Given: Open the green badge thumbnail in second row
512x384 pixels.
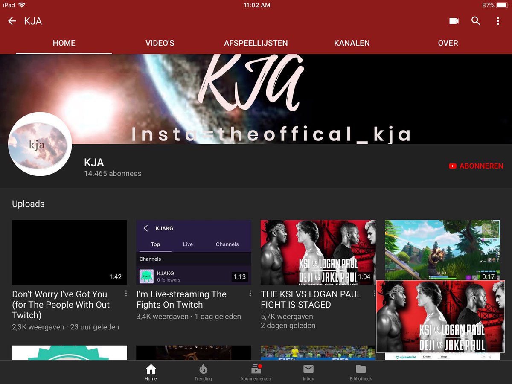Looking at the screenshot, I should tap(70, 353).
